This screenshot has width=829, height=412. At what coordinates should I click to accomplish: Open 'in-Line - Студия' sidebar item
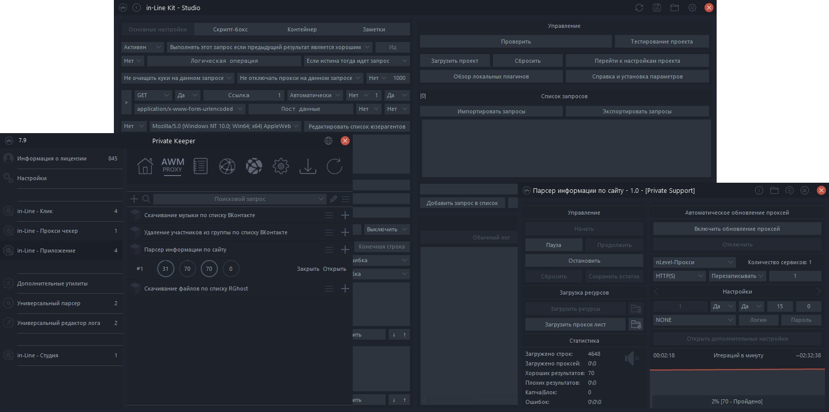tap(61, 355)
